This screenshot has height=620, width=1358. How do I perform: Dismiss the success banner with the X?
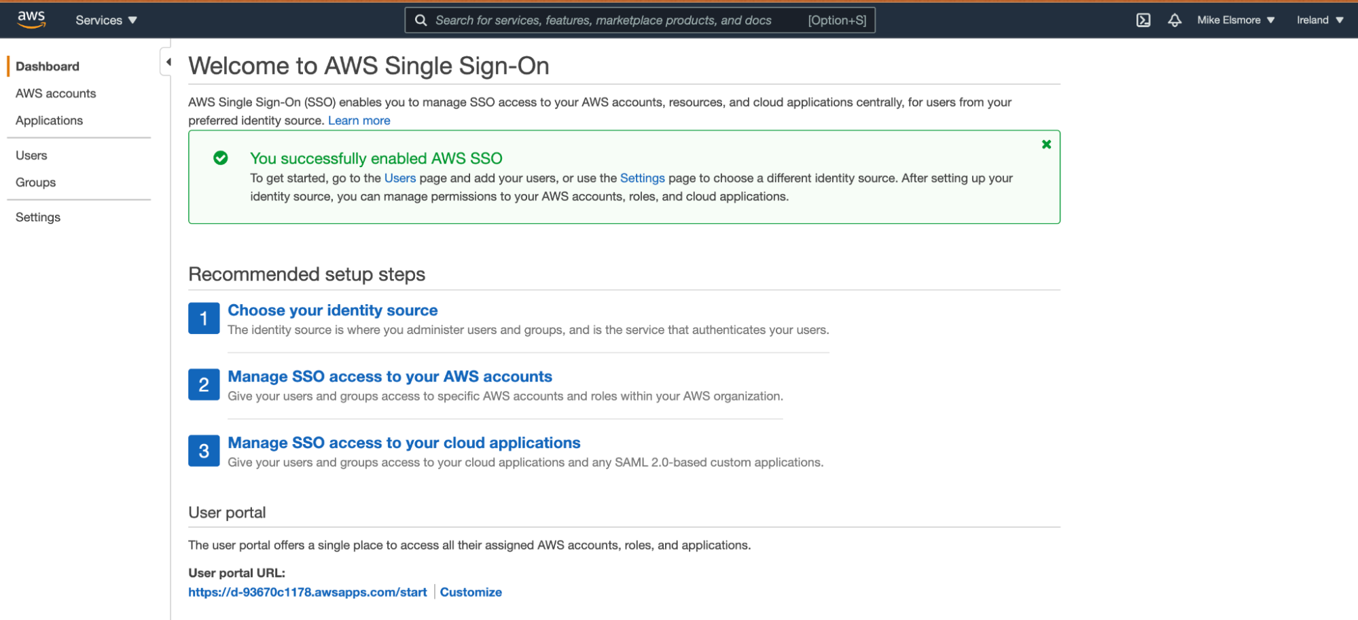point(1046,145)
